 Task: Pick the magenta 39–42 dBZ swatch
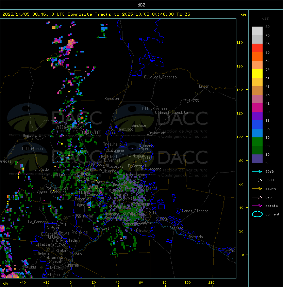257,108
